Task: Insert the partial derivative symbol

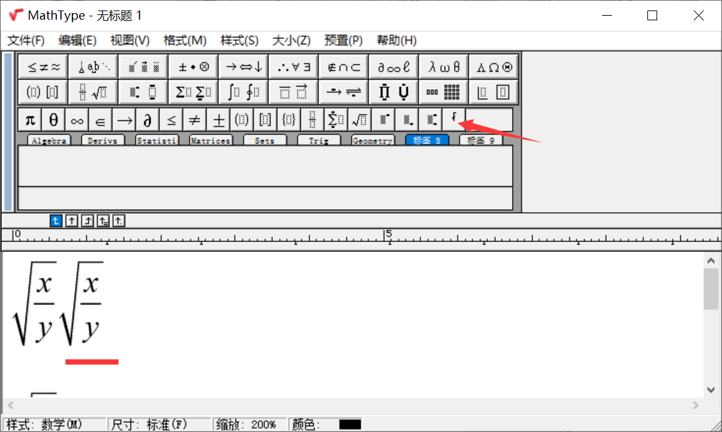Action: [x=148, y=120]
